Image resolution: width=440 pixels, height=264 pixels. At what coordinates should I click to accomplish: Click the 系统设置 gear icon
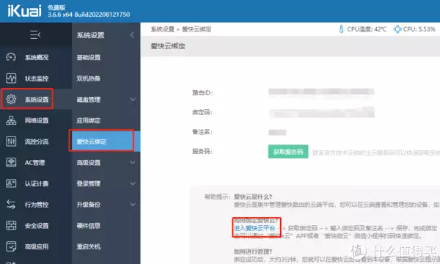pyautogui.click(x=11, y=99)
